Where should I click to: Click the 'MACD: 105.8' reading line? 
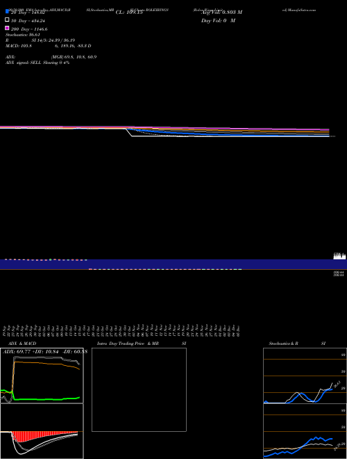click(48, 46)
